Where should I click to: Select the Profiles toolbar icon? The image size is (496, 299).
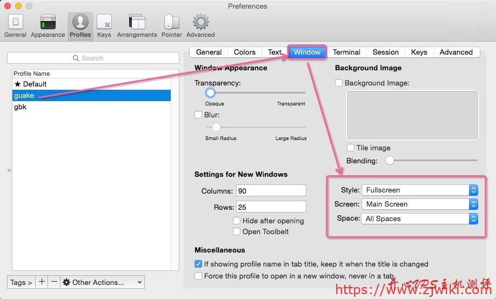coord(80,25)
